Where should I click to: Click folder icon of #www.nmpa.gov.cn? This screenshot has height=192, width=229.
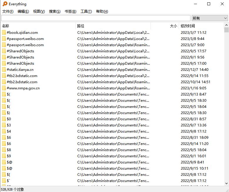pyautogui.click(x=4, y=88)
